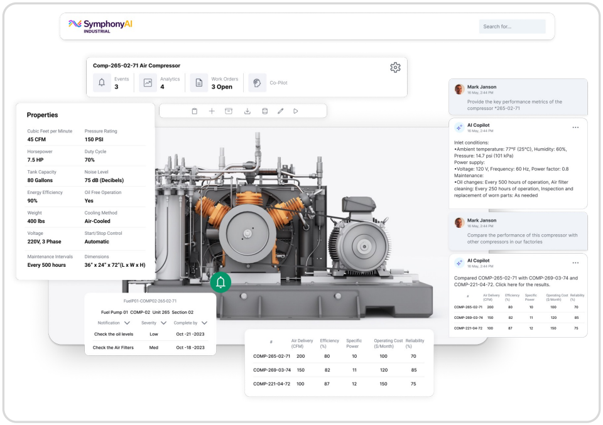Open the database icon in the viewer toolbar
This screenshot has height=425, width=603.
click(x=264, y=111)
